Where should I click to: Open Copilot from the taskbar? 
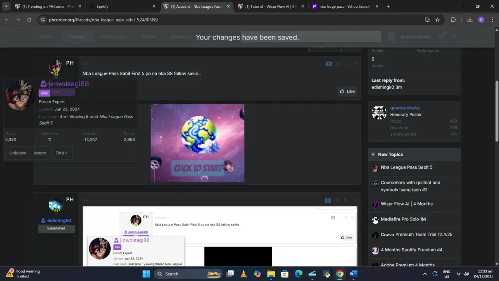(x=257, y=274)
